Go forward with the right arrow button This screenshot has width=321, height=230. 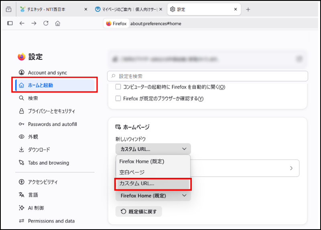tap(34, 23)
